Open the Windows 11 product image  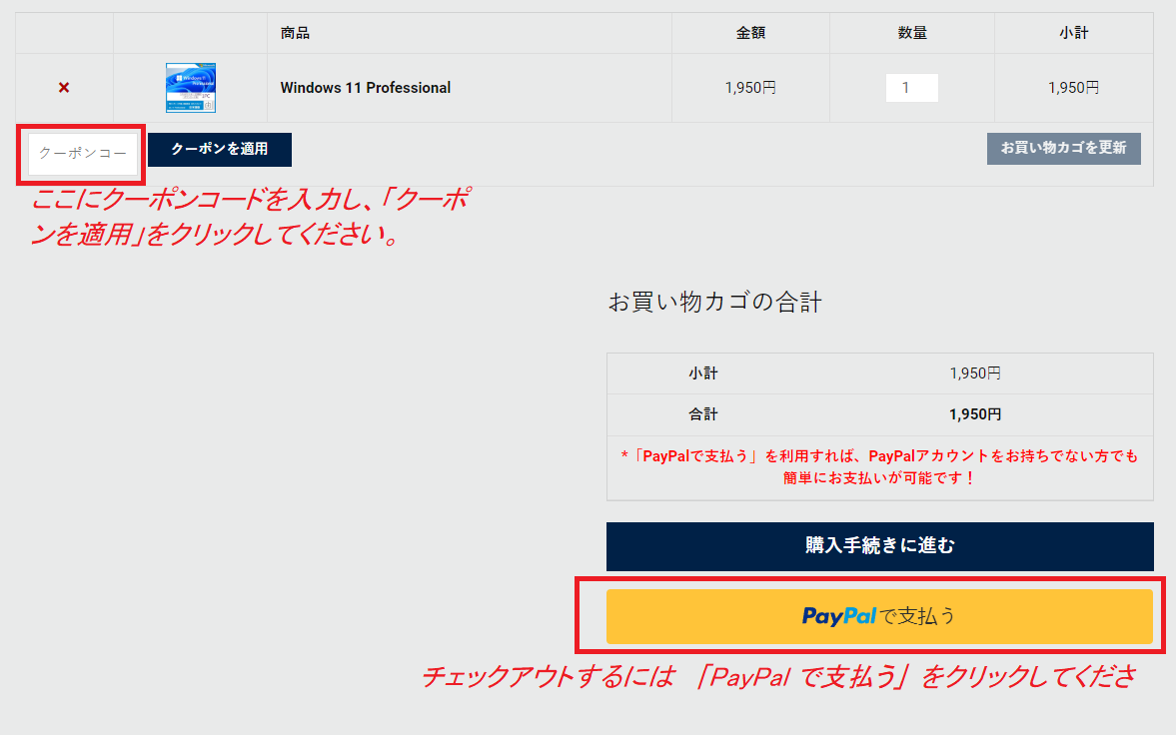(190, 87)
